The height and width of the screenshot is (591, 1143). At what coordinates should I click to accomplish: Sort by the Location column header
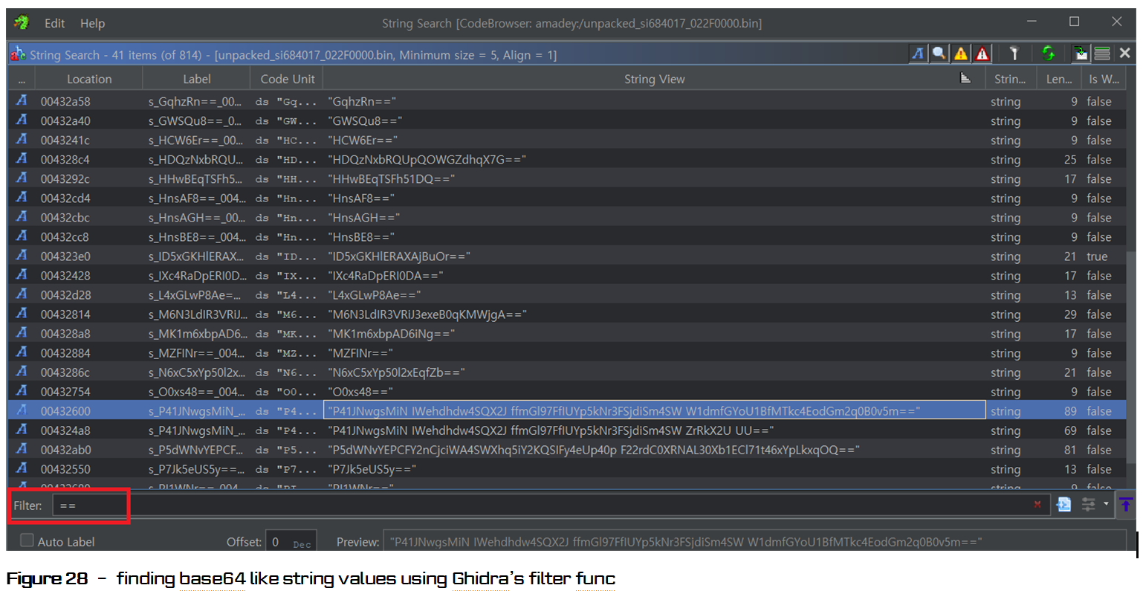click(89, 79)
